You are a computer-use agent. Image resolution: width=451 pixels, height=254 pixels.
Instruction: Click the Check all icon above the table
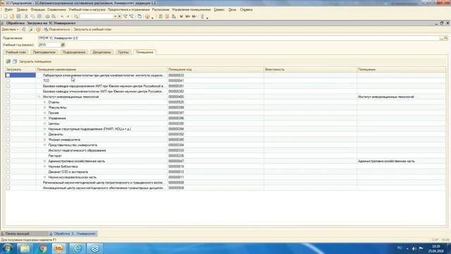coord(8,61)
